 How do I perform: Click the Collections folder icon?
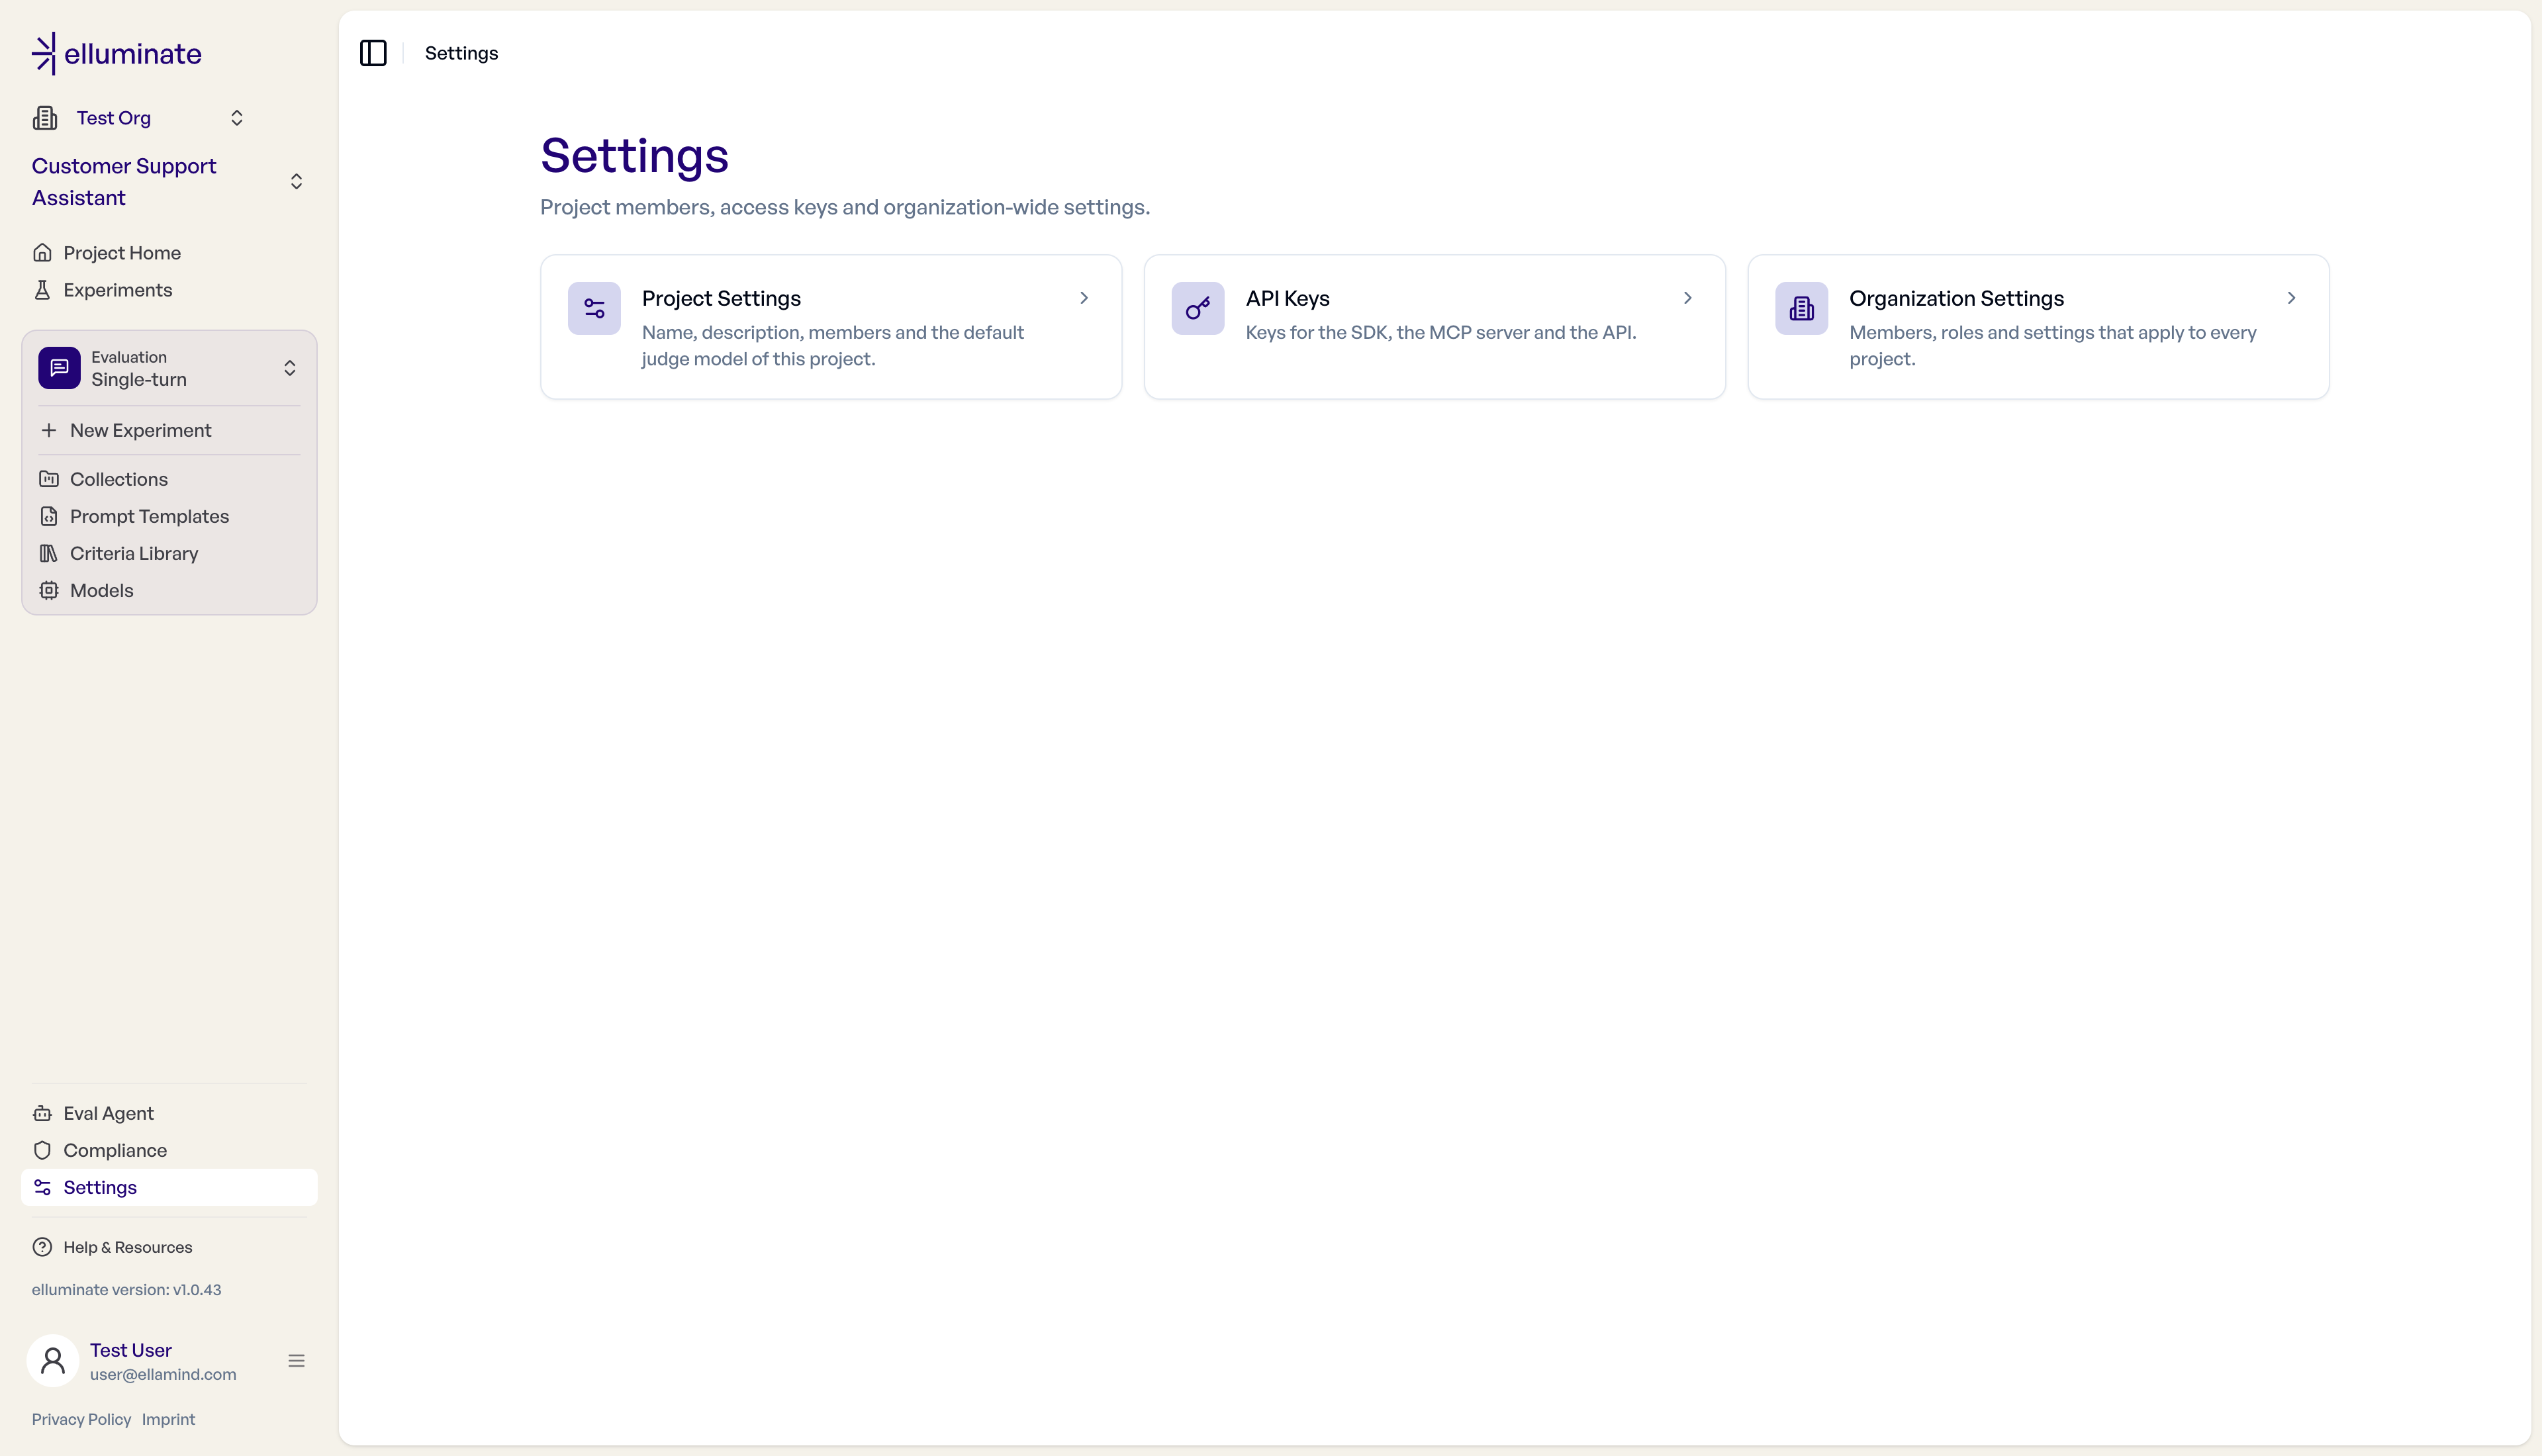coord(48,479)
